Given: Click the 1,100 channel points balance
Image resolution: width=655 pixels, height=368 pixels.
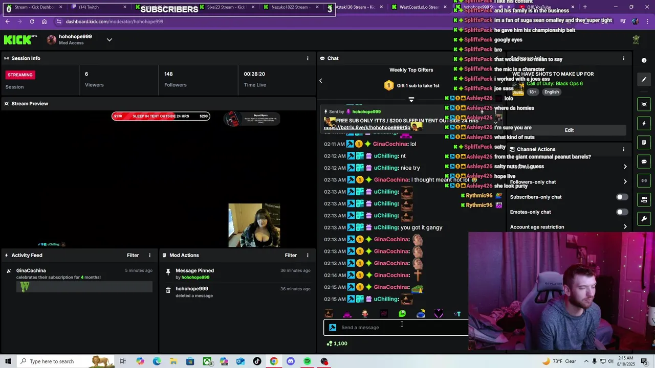Looking at the screenshot, I should click(x=337, y=343).
